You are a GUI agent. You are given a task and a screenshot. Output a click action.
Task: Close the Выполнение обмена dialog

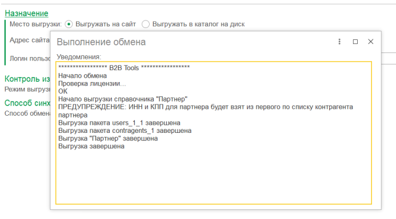tap(370, 42)
